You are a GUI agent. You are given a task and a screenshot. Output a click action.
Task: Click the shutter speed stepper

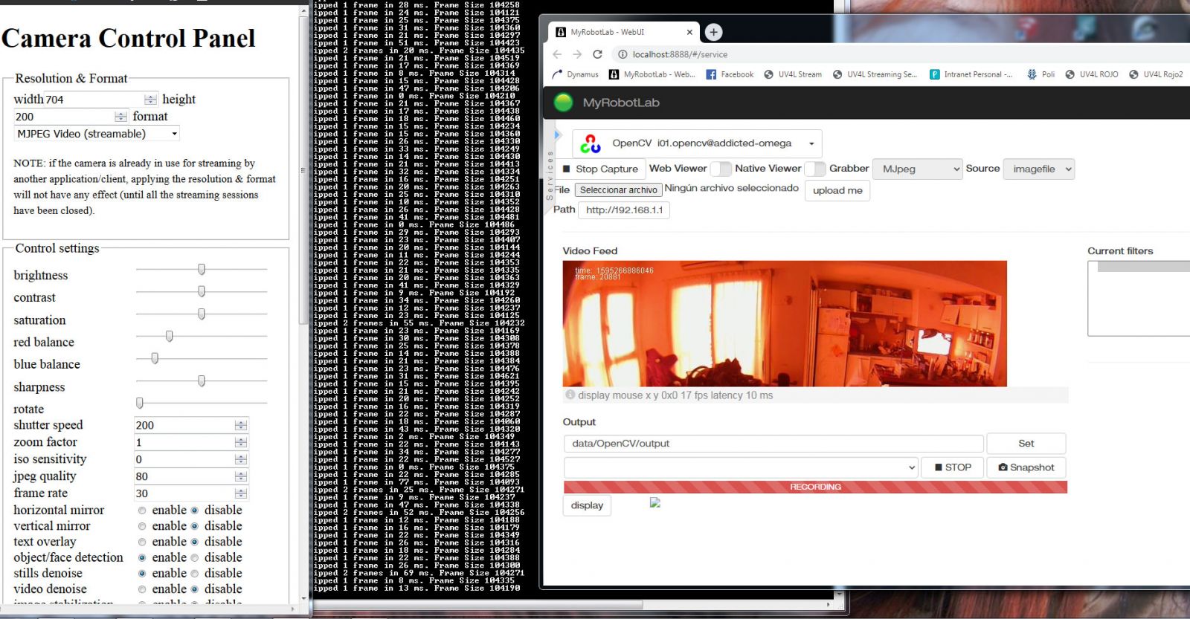tap(240, 425)
